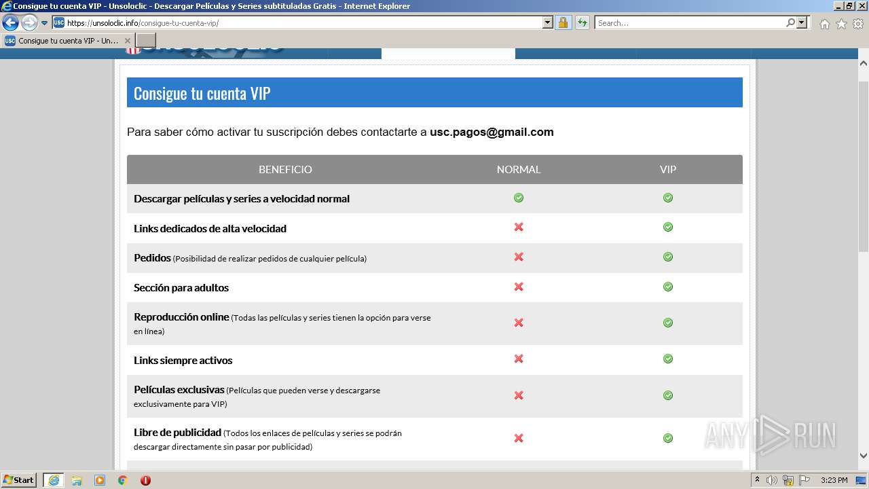Click the browser Back arrow button
This screenshot has height=489, width=869.
pyautogui.click(x=10, y=23)
